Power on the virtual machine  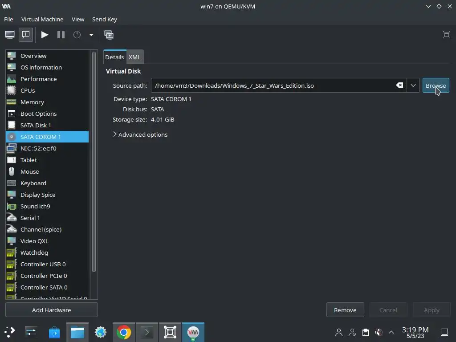pyautogui.click(x=45, y=35)
